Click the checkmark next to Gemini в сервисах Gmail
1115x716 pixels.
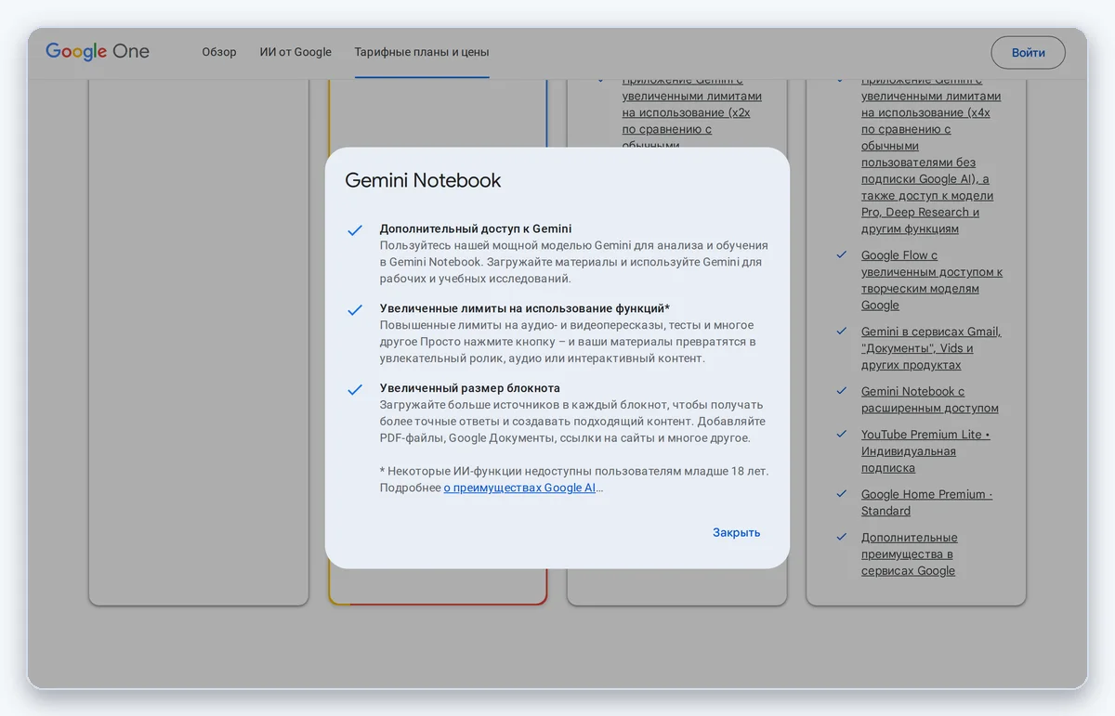click(x=841, y=331)
